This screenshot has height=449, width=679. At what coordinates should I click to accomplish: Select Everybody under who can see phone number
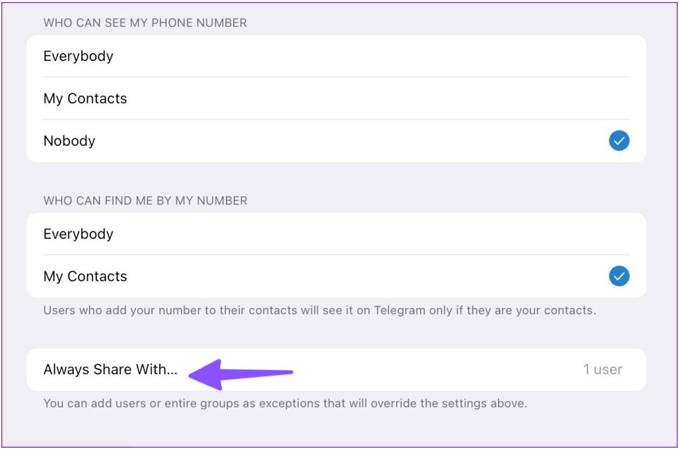click(x=336, y=56)
